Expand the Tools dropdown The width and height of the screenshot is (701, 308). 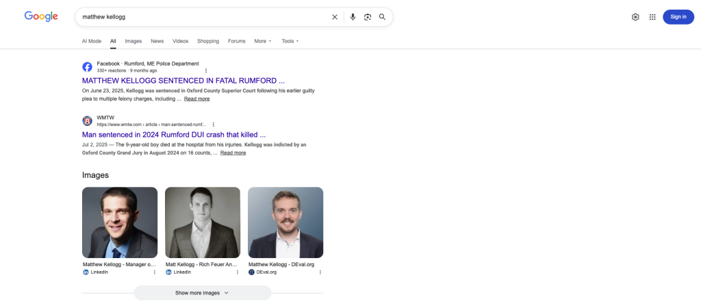pos(290,41)
